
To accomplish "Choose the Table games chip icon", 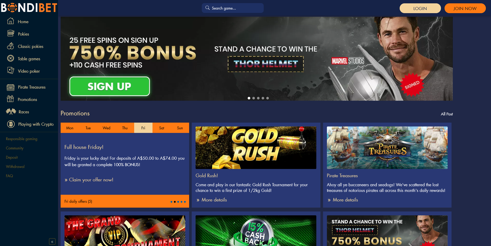I will [x=11, y=58].
